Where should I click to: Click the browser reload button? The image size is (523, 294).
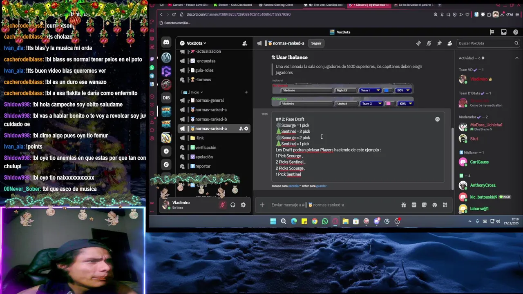(x=174, y=14)
